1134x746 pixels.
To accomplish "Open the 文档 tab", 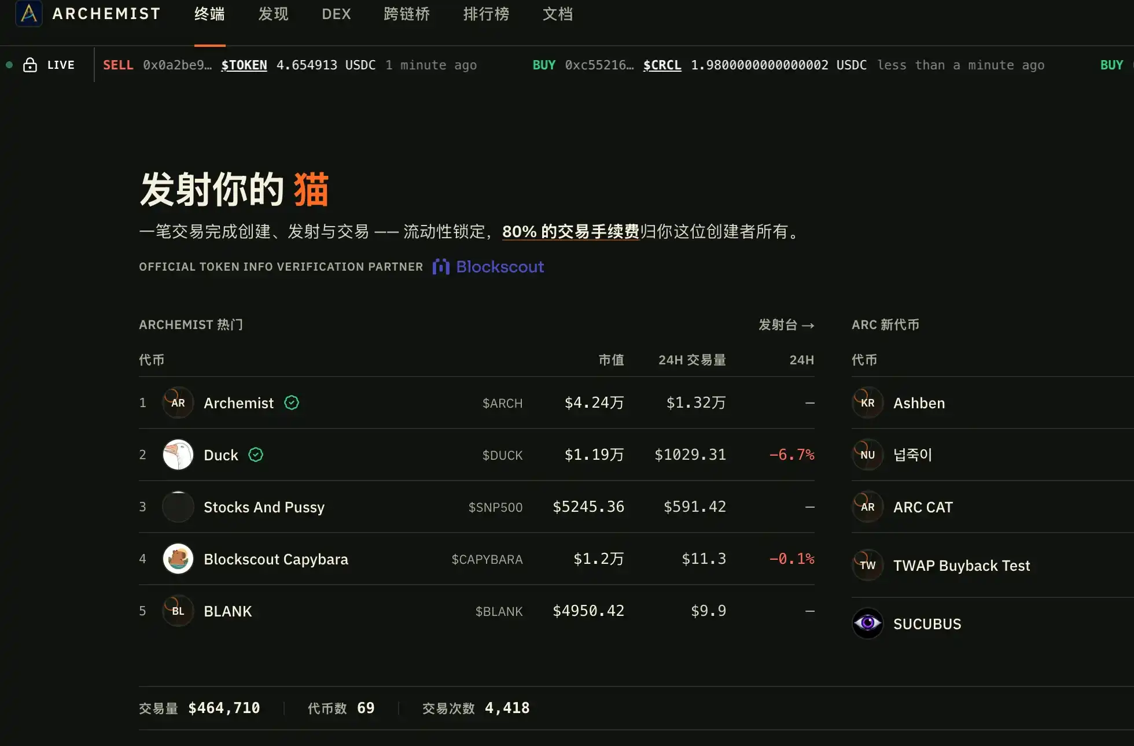I will point(558,14).
